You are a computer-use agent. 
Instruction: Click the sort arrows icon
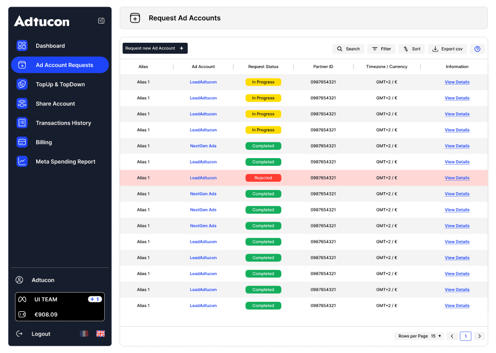coord(406,49)
